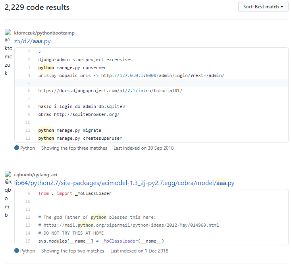Image resolution: width=291 pixels, height=264 pixels.
Task: Click line 'python manage.py createsuperuser'
Action: tap(80, 138)
